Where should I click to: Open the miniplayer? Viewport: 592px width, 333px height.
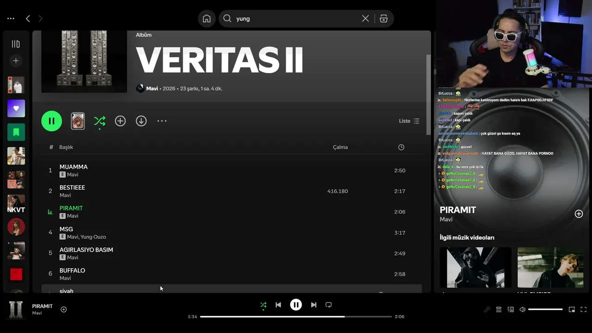tap(572, 309)
